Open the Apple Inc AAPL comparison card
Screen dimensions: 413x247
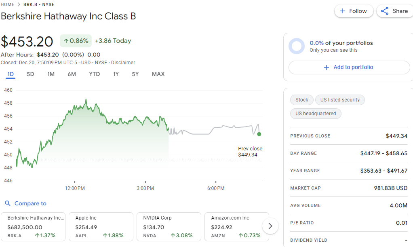pos(101,227)
